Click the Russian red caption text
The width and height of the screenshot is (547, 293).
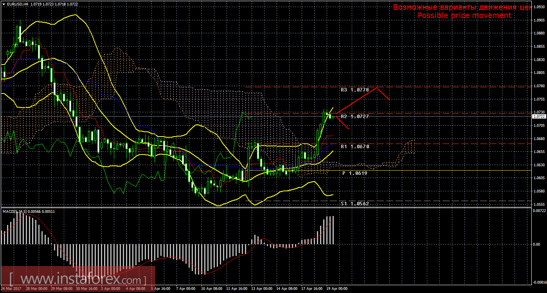tap(462, 7)
